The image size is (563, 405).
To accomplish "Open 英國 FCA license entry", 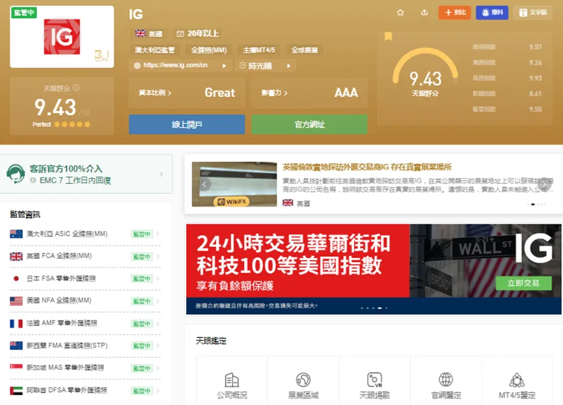I will coord(85,256).
